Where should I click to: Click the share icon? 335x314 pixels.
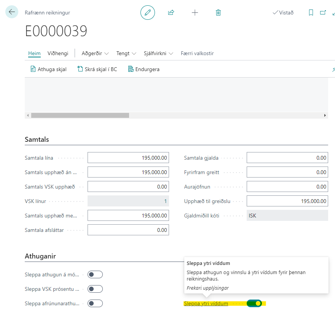point(171,13)
